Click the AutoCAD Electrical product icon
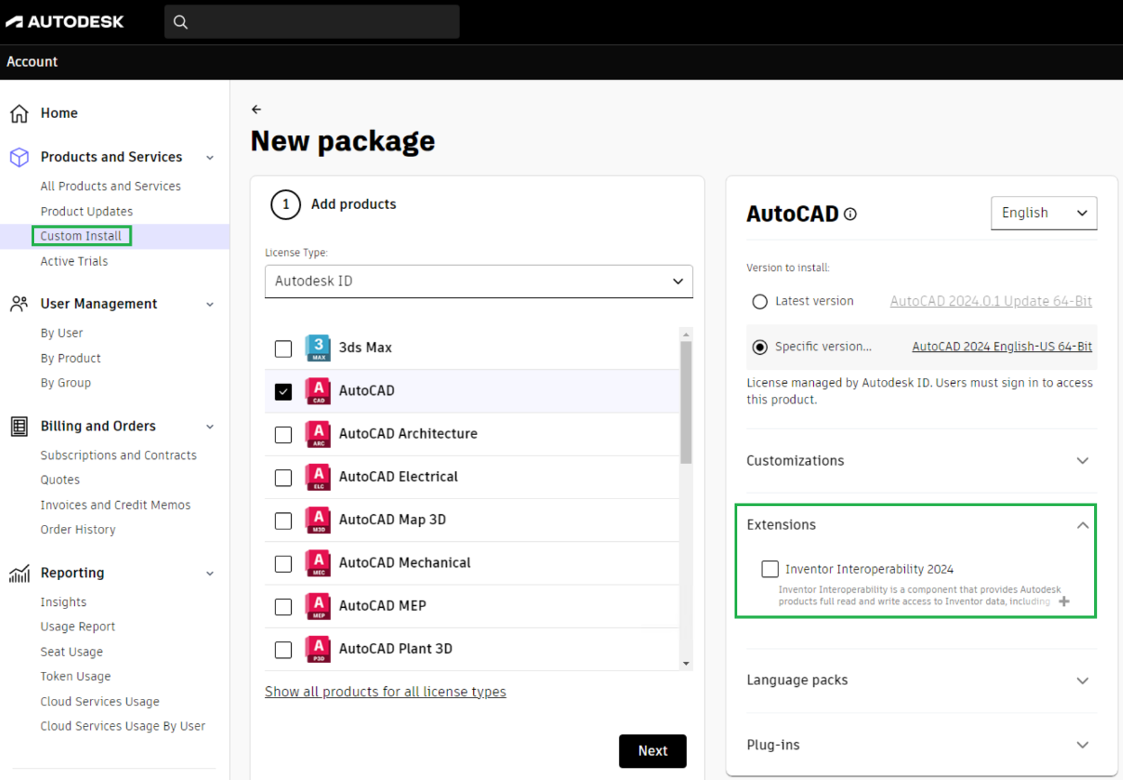The height and width of the screenshot is (780, 1123). click(x=317, y=476)
